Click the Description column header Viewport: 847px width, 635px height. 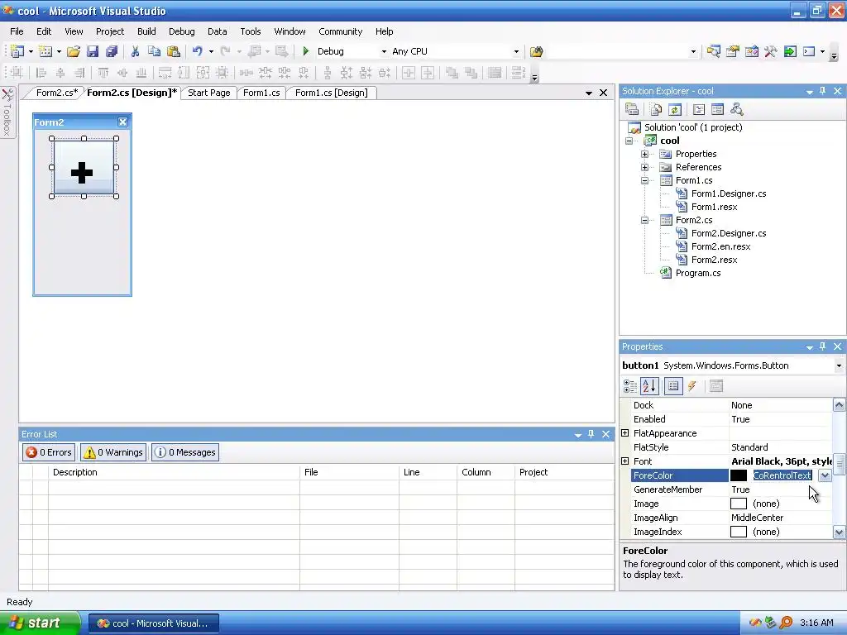tap(174, 472)
